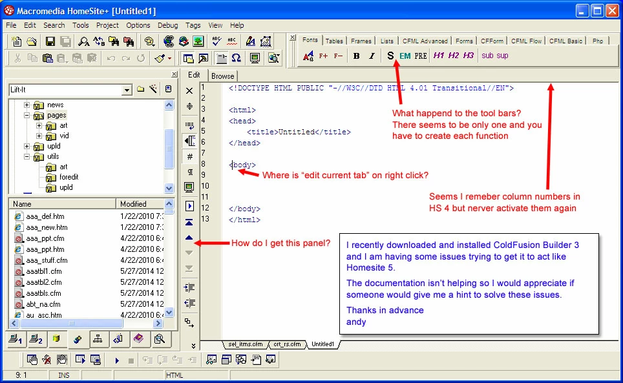Insert PRE tag from toolbar
The height and width of the screenshot is (383, 623).
coord(420,56)
